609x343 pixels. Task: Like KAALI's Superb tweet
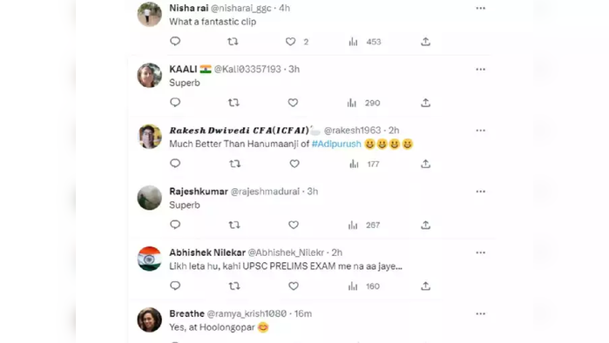(293, 103)
